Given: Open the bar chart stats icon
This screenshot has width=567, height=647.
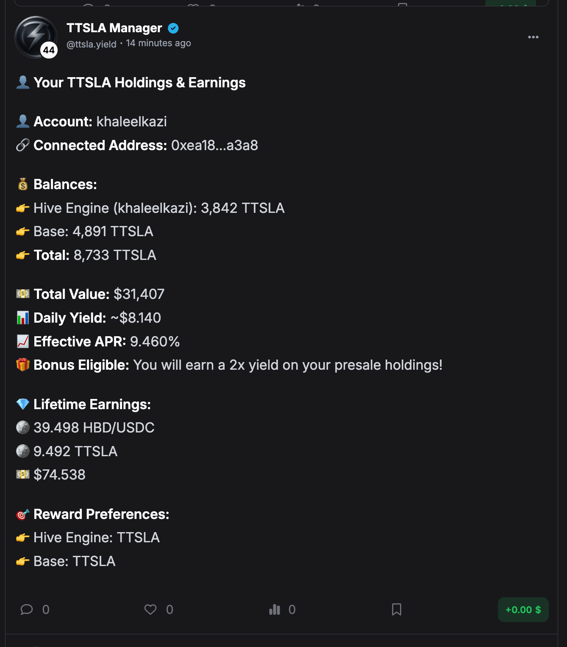Looking at the screenshot, I should pos(275,610).
